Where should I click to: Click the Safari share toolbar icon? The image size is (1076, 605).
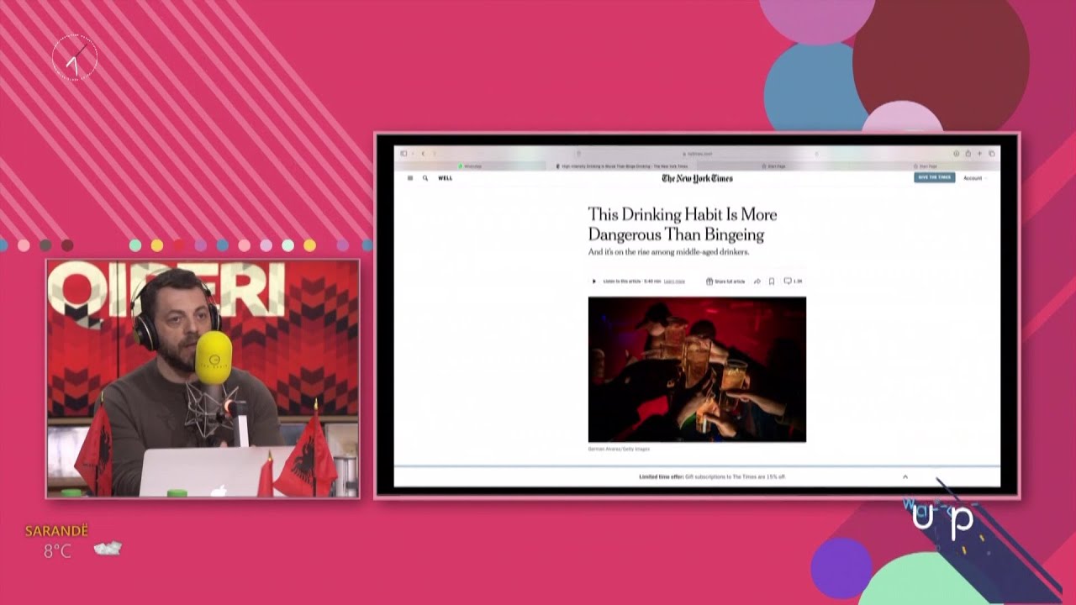tap(968, 154)
